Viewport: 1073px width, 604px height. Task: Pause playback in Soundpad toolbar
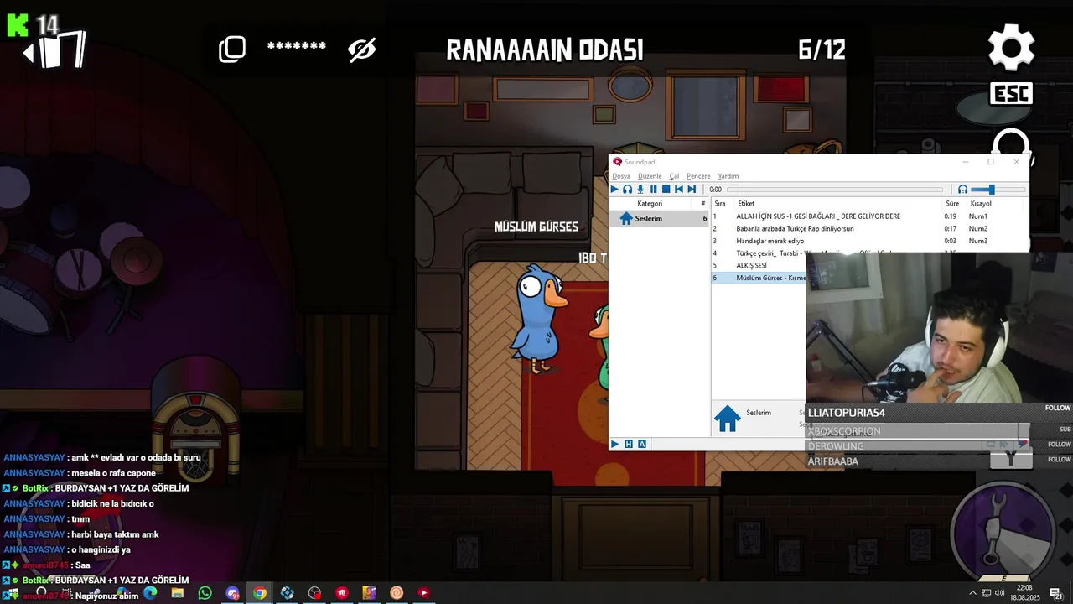click(x=653, y=190)
